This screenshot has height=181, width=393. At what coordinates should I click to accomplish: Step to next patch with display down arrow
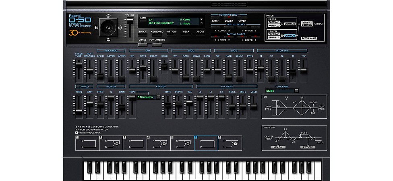tap(202, 23)
